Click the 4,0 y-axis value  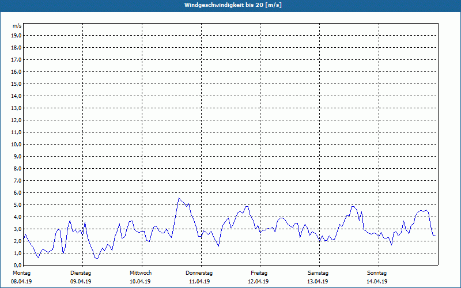(x=17, y=217)
